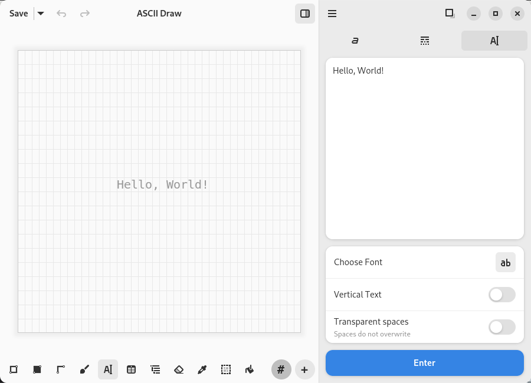Viewport: 531px width, 383px height.
Task: Click the Undo arrow
Action: (61, 14)
